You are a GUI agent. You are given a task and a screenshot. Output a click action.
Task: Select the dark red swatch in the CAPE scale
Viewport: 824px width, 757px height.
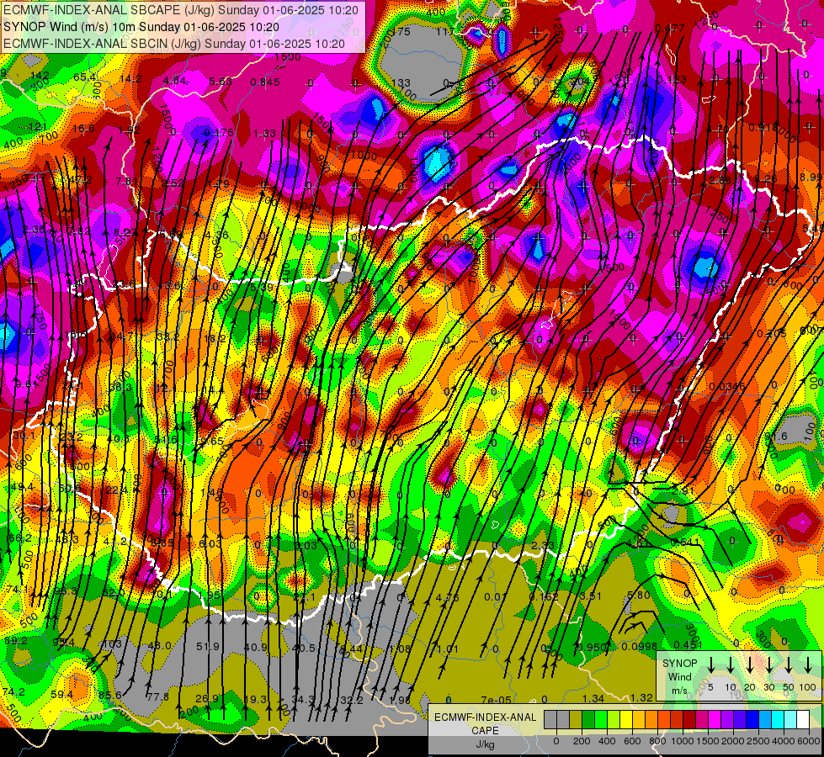coord(689,720)
